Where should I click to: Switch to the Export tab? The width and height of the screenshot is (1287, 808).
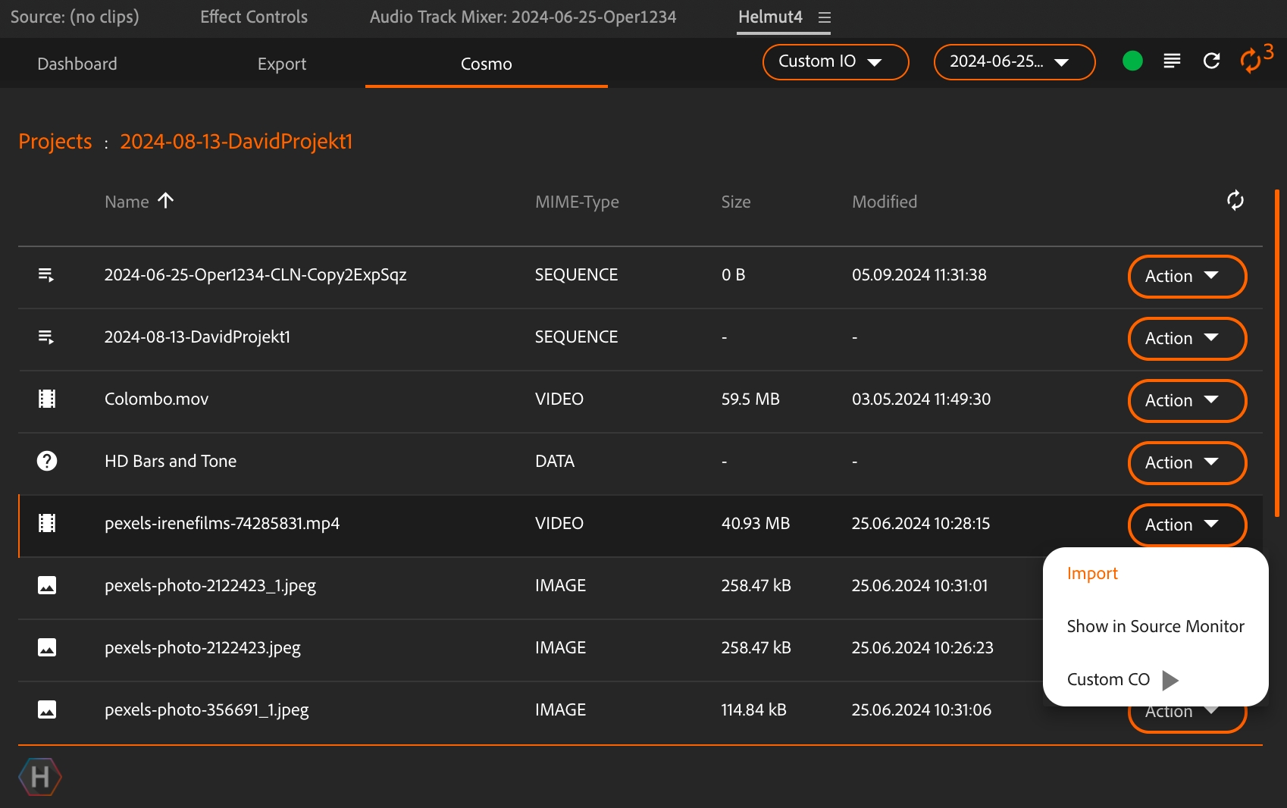282,64
